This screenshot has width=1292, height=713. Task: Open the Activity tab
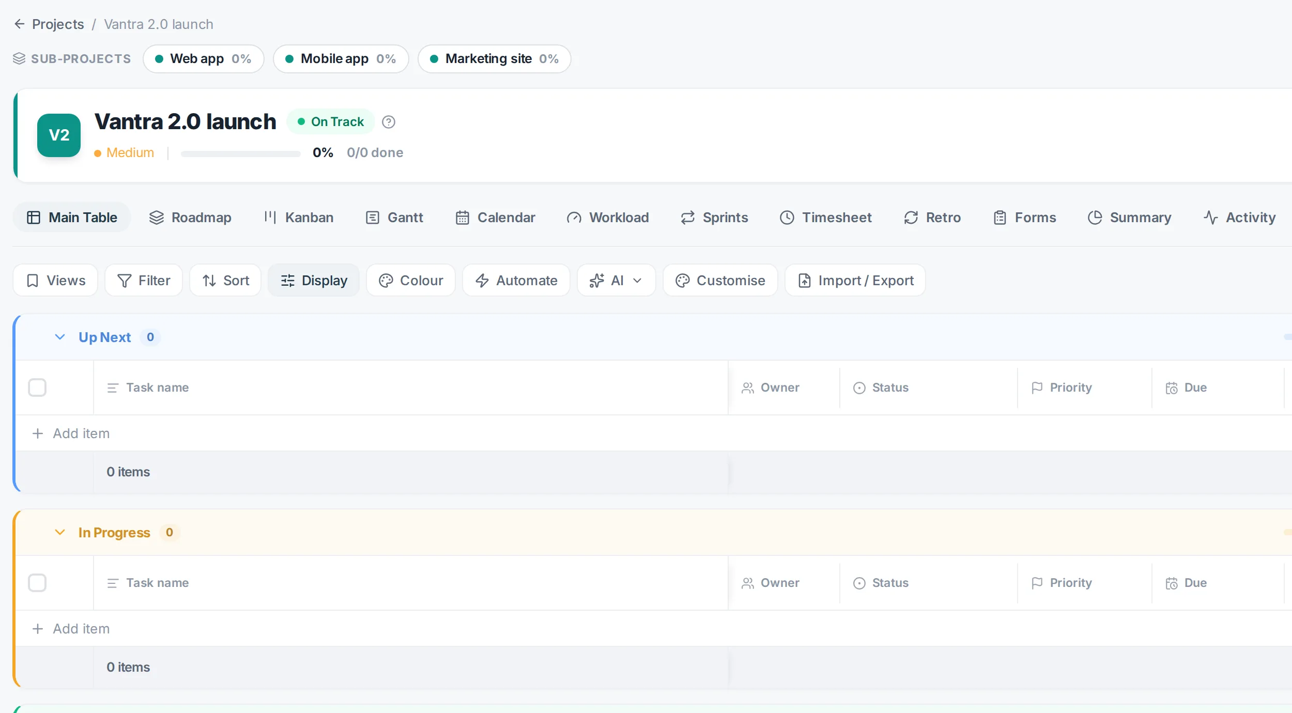point(1240,217)
